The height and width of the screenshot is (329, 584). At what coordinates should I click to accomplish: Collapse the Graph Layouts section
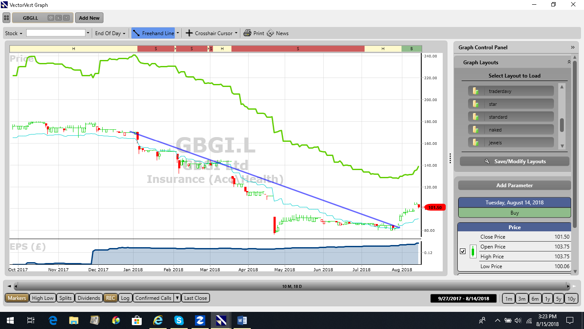(x=569, y=63)
